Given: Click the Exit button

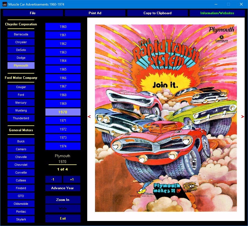Looking at the screenshot, I should coord(63,218).
